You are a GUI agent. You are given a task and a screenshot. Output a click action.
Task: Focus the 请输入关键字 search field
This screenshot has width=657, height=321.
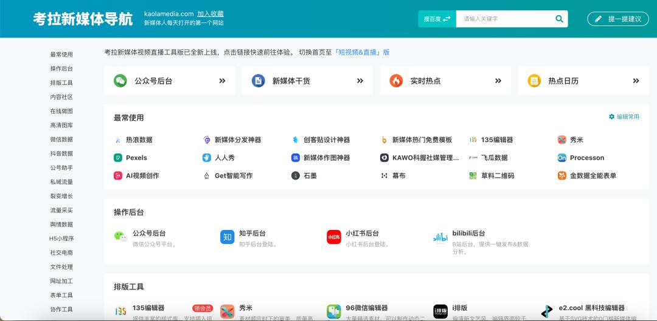[505, 19]
